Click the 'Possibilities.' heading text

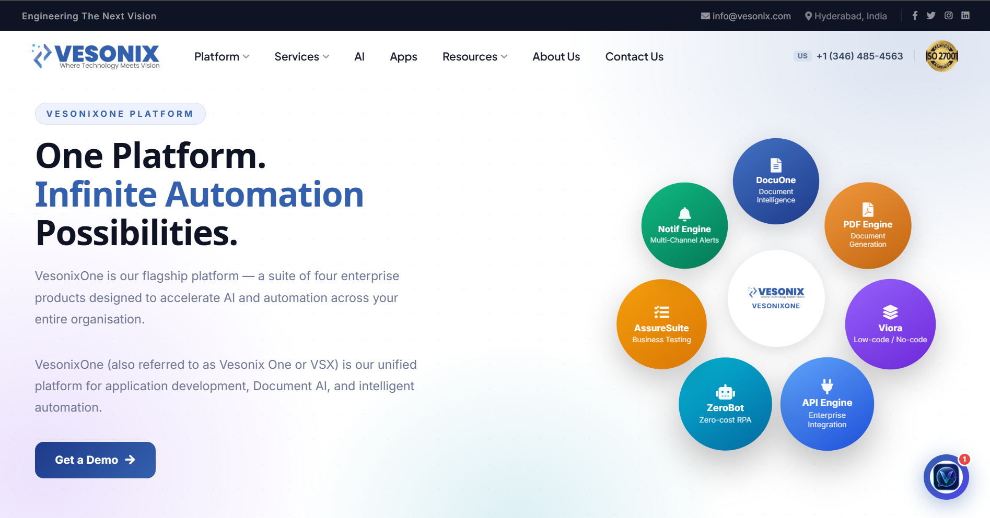[137, 233]
